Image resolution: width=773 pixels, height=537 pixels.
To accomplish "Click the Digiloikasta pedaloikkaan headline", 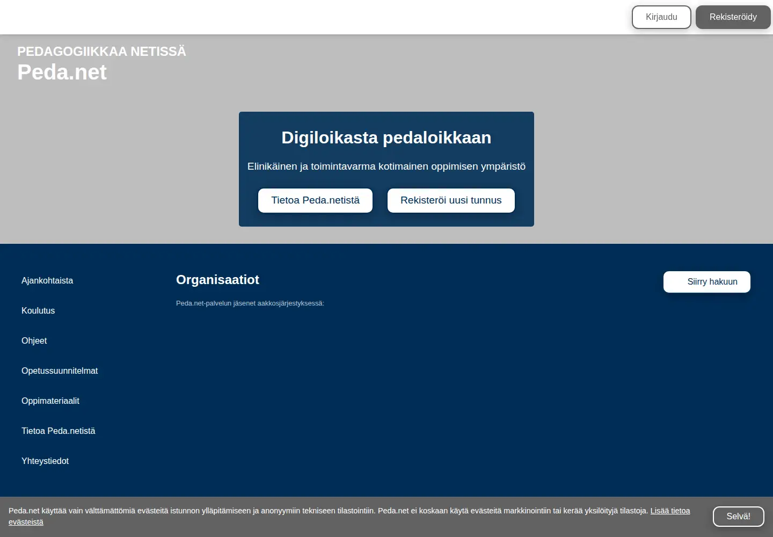I will click(x=386, y=137).
